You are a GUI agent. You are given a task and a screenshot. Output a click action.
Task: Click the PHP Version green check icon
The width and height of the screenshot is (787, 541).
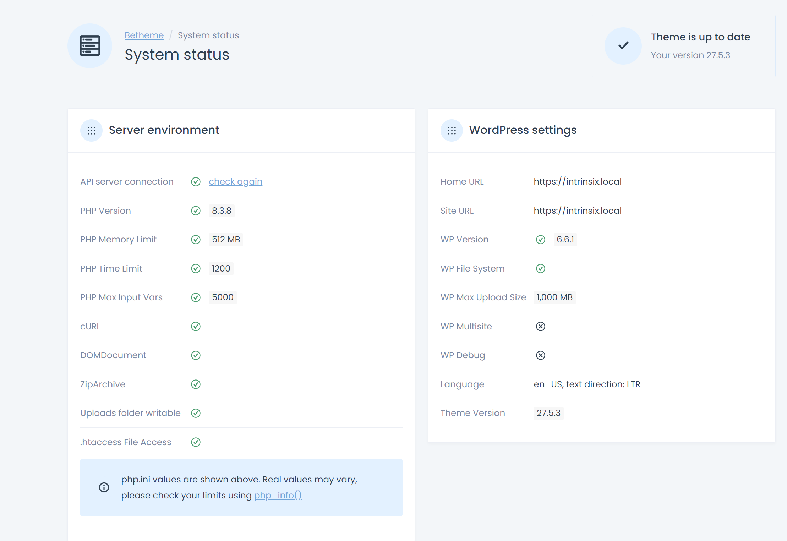tap(196, 211)
